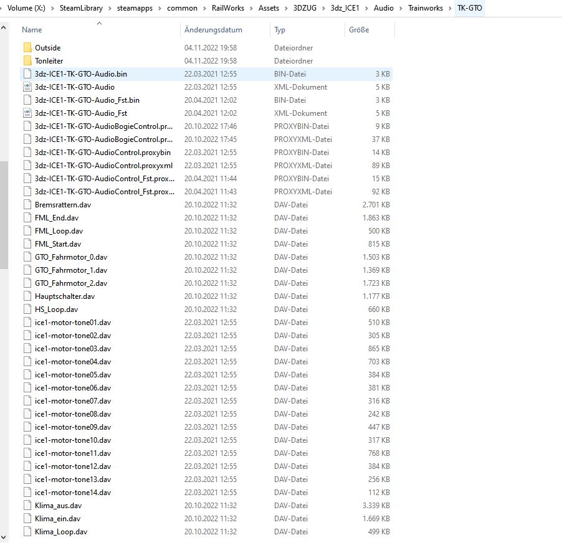Click the Klima_ein.dav file icon
Screen dimensions: 562x553
(27, 519)
